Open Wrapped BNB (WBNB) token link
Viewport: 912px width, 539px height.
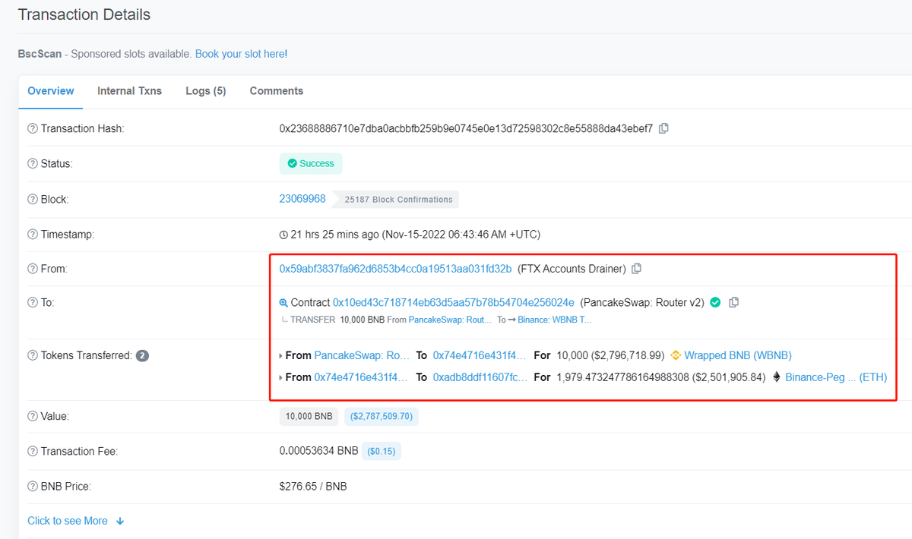(x=738, y=355)
